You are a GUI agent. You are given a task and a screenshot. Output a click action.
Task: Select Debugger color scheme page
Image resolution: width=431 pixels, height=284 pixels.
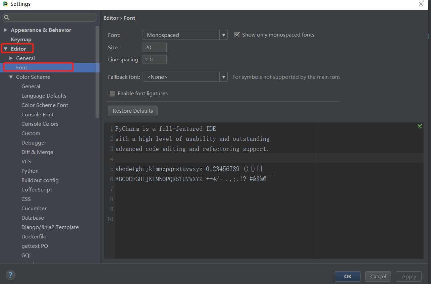click(34, 143)
